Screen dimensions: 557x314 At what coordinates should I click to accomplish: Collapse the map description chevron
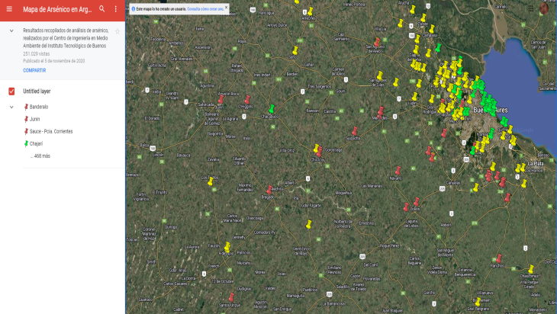11,31
